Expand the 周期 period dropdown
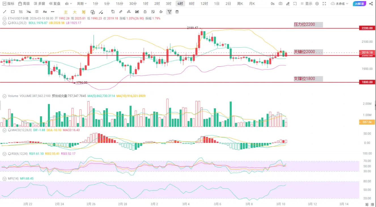 point(82,4)
